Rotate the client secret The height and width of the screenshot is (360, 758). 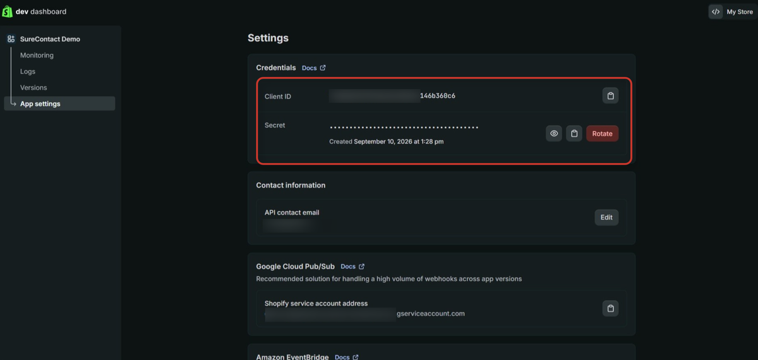(602, 133)
